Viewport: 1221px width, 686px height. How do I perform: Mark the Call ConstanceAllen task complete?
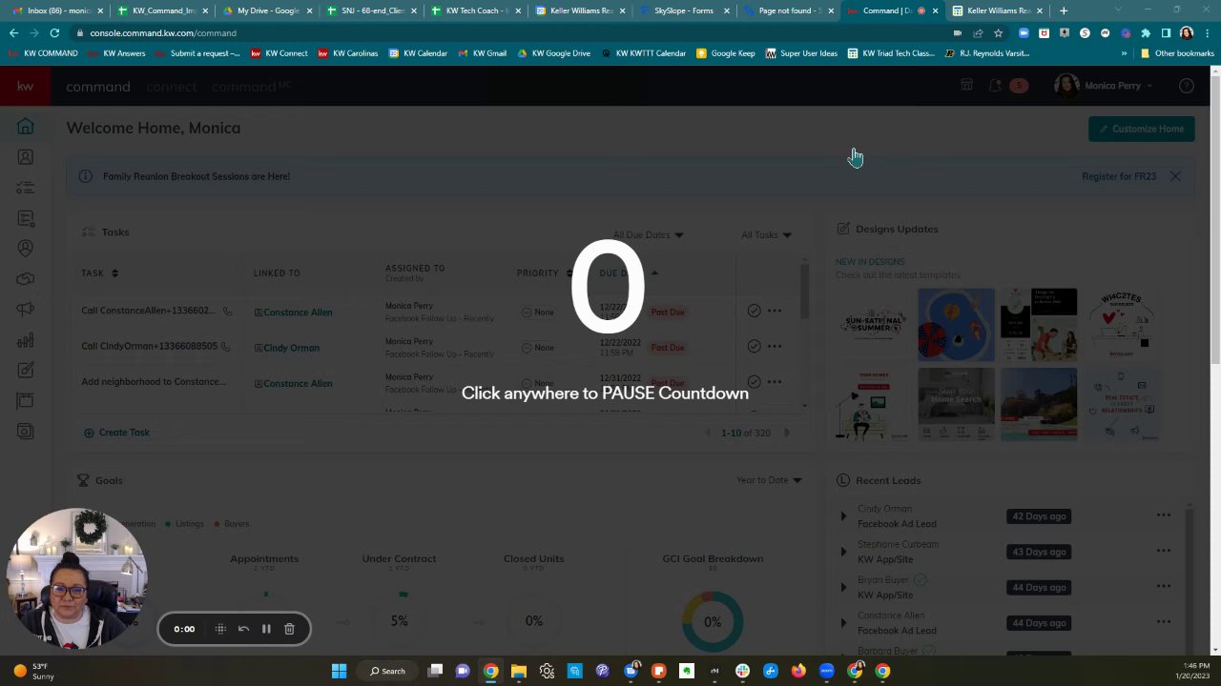tap(754, 311)
